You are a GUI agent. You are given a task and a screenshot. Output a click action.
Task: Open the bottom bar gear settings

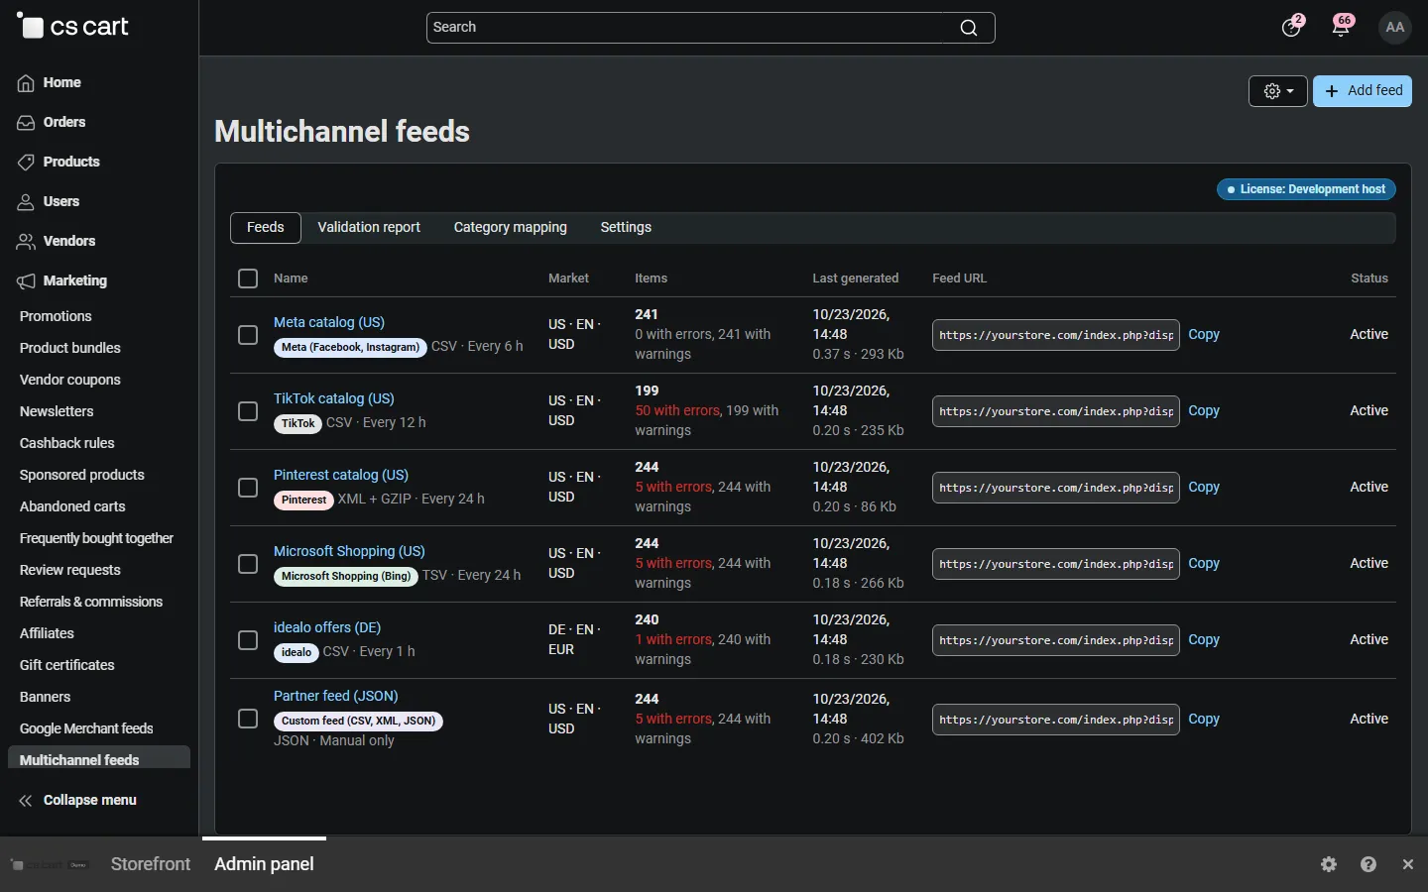[x=1329, y=864]
